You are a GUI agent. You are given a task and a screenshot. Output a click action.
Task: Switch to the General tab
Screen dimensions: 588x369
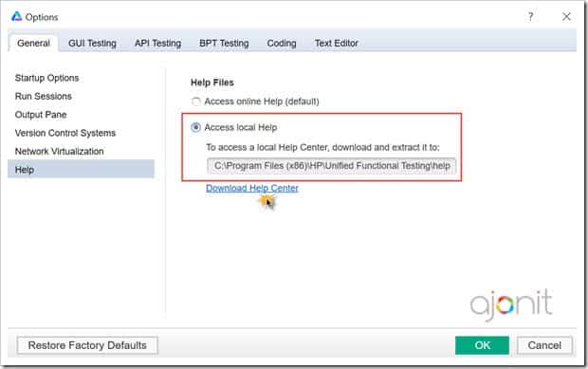click(x=33, y=43)
